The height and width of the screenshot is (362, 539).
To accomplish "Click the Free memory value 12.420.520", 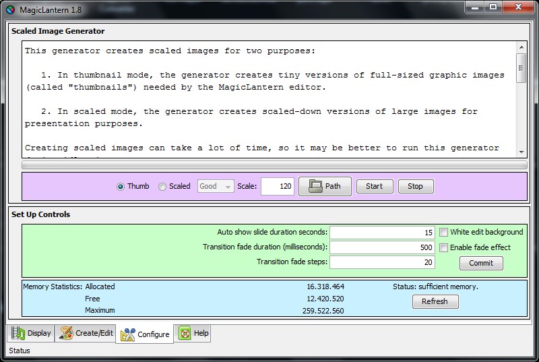I will [x=325, y=299].
